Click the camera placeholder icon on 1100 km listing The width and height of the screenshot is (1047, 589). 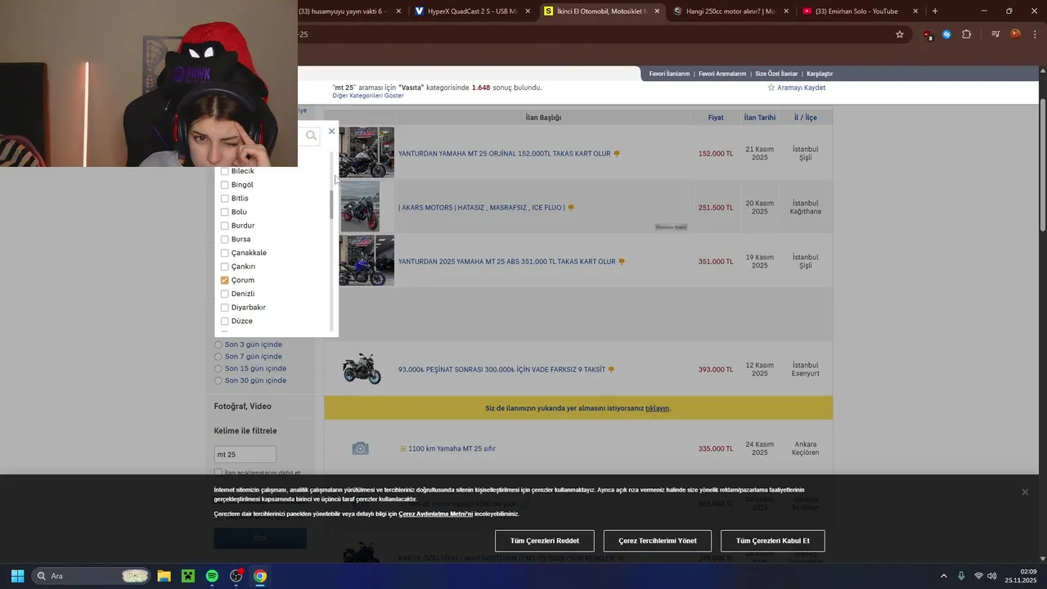coord(360,448)
